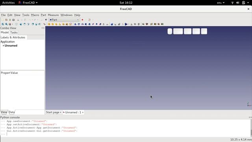This screenshot has height=142, width=252.
Task: Switch to the Data property tab
Action: pyautogui.click(x=11, y=112)
